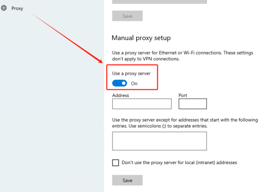Click the 'Use a proxy server' label text
This screenshot has width=262, height=192.
pos(131,73)
